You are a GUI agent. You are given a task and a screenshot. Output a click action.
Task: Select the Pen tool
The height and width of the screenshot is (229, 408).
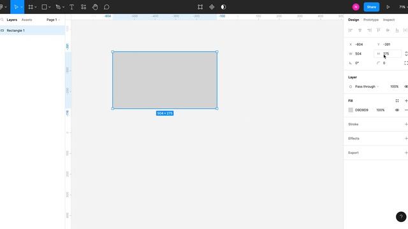point(58,7)
